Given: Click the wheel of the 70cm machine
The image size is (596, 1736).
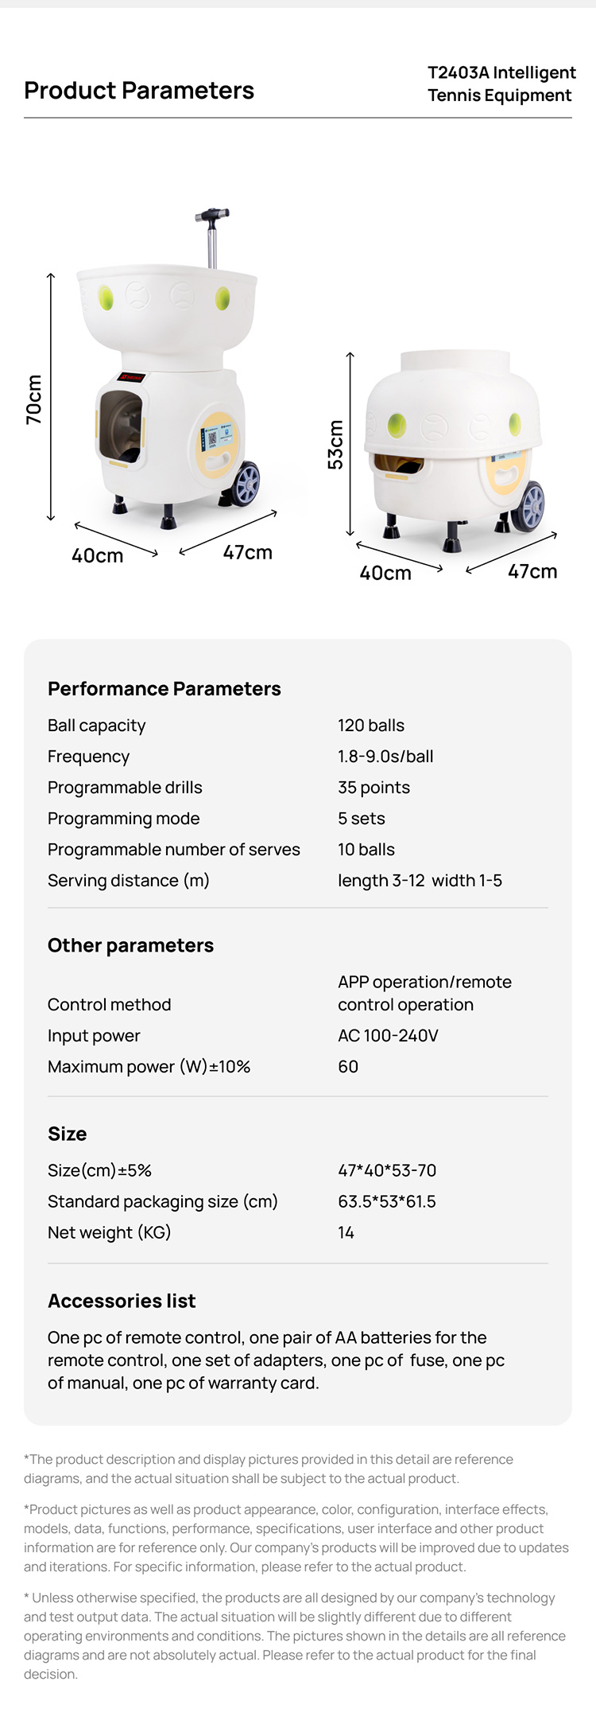Looking at the screenshot, I should pyautogui.click(x=247, y=482).
